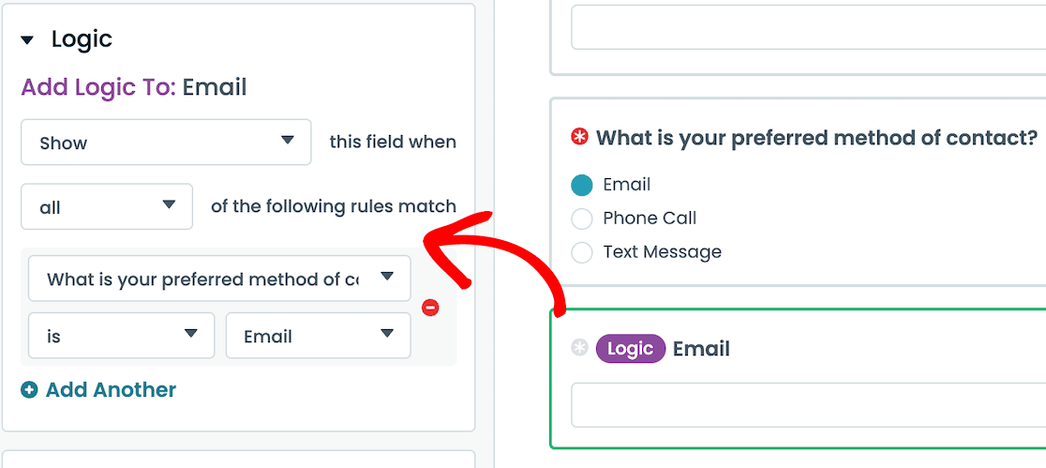The image size is (1046, 468).
Task: Click the purple Logic badge
Action: coord(630,349)
